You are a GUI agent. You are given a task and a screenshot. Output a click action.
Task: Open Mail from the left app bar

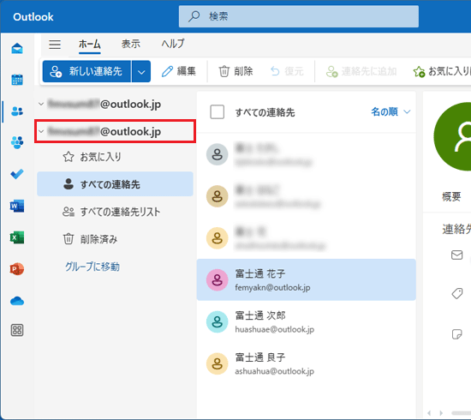point(17,48)
